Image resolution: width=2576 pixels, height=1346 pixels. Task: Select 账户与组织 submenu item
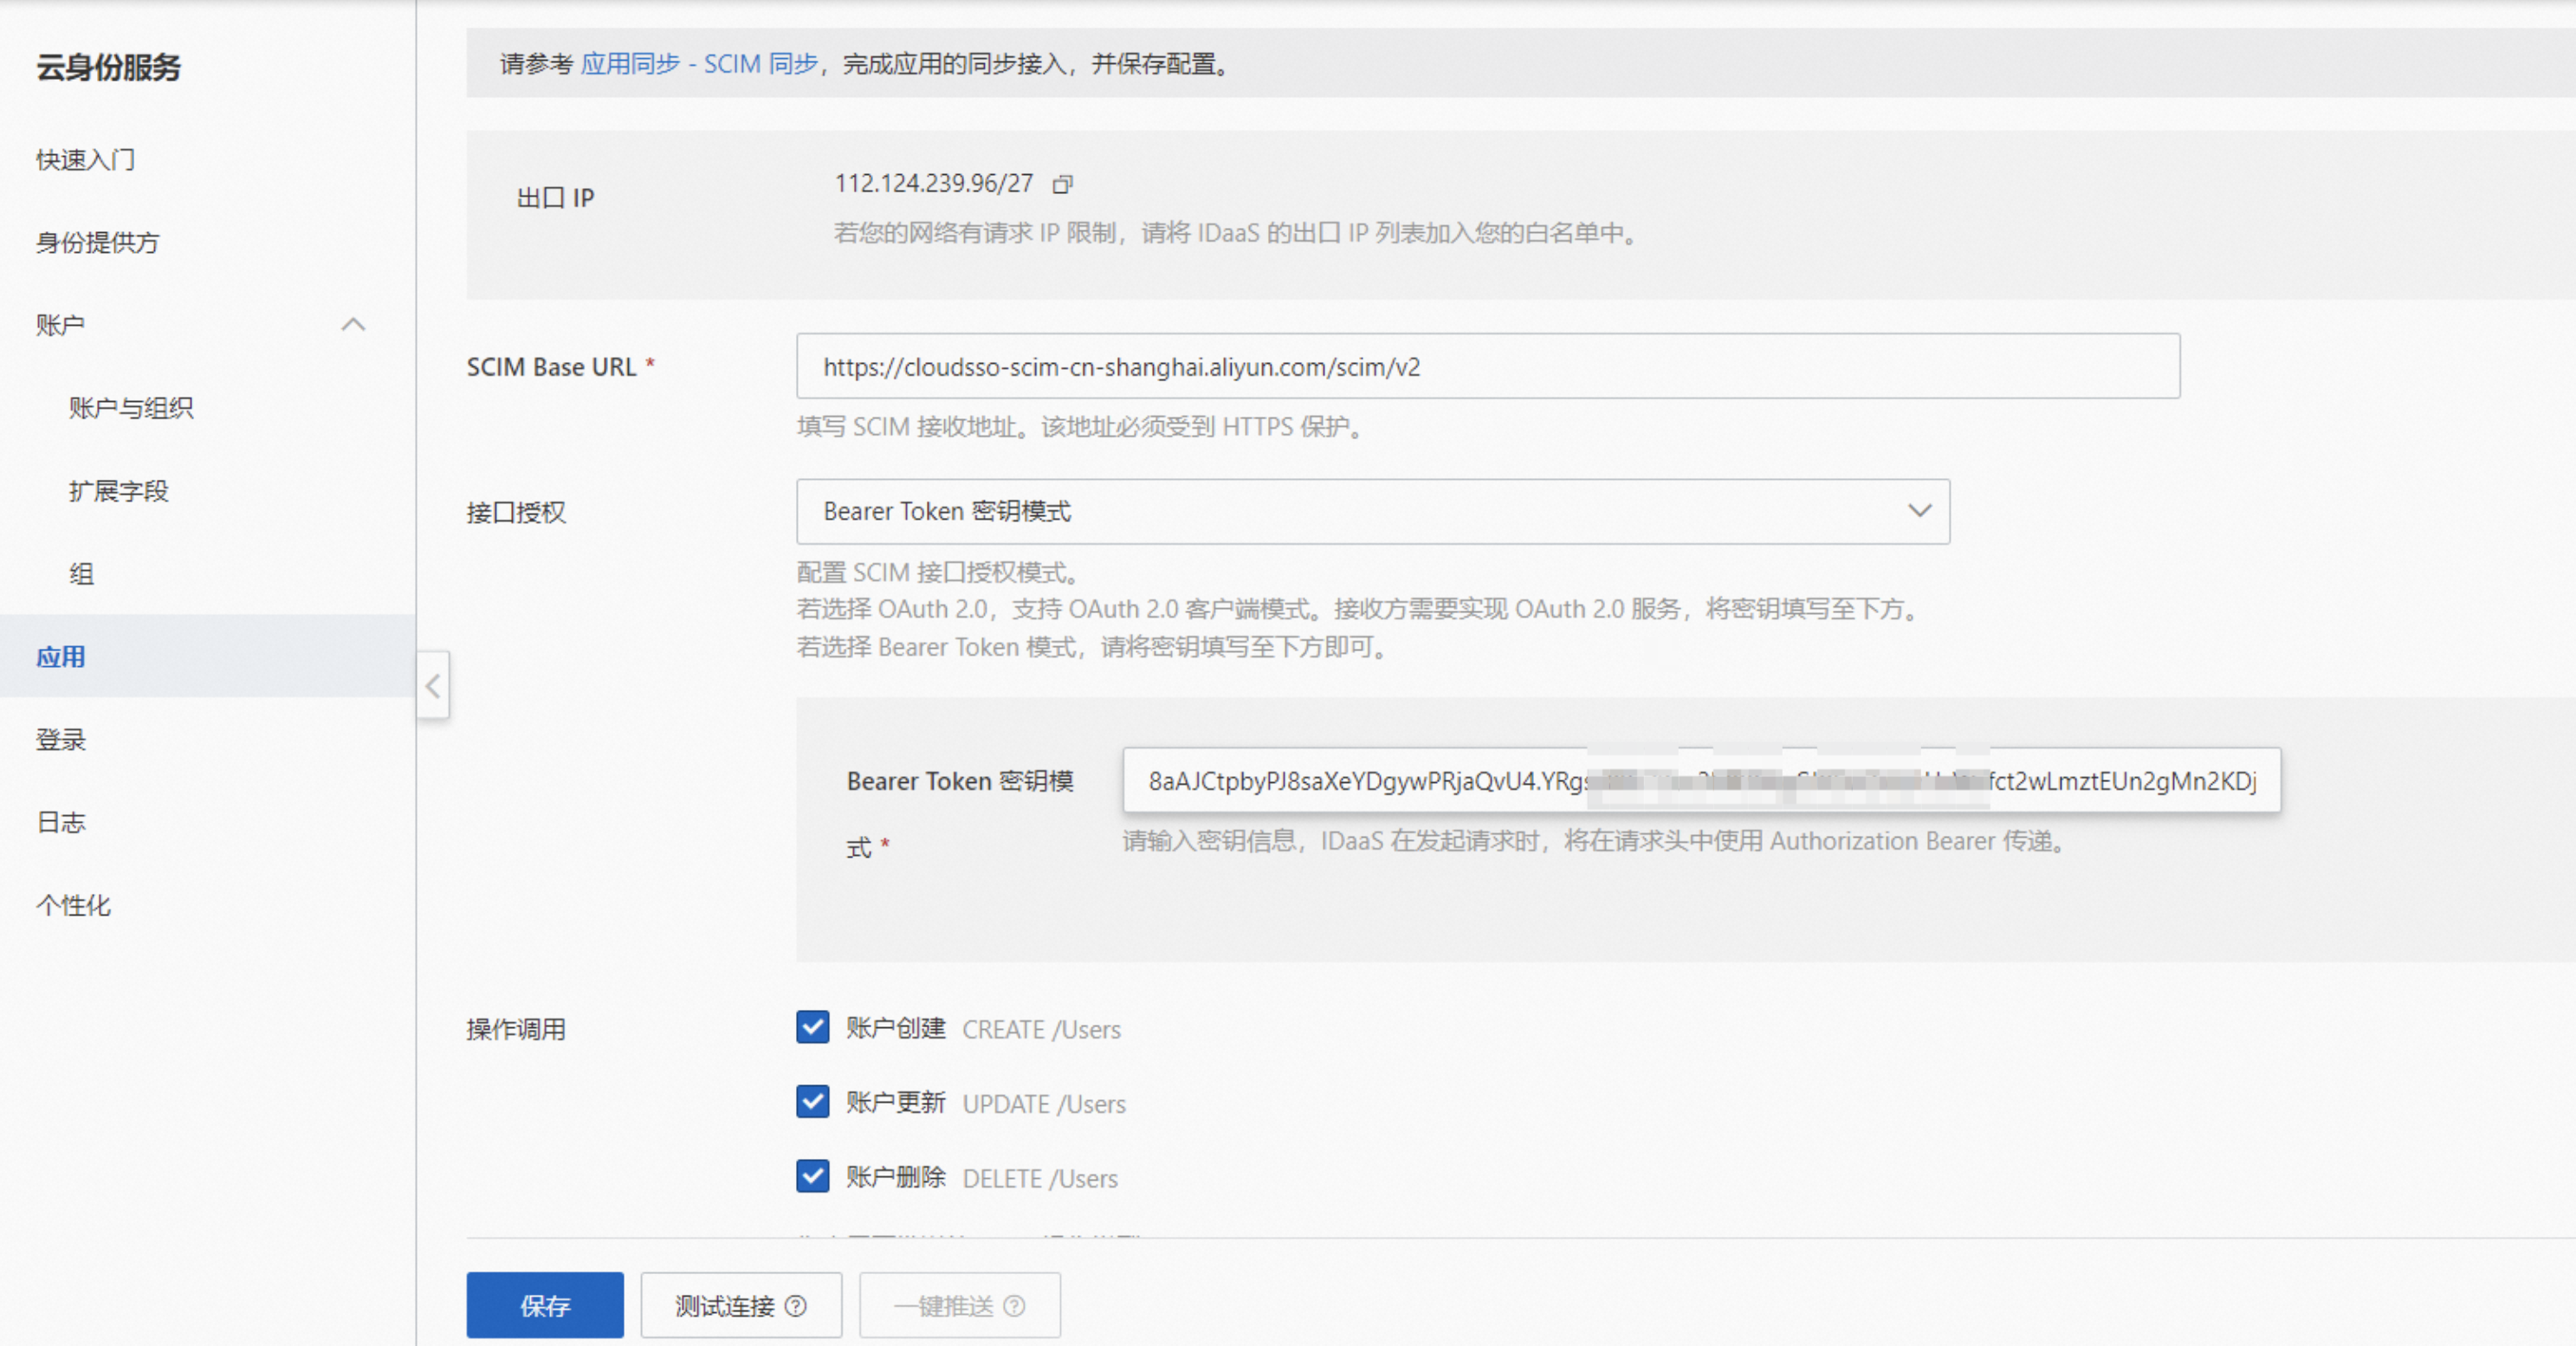(131, 408)
